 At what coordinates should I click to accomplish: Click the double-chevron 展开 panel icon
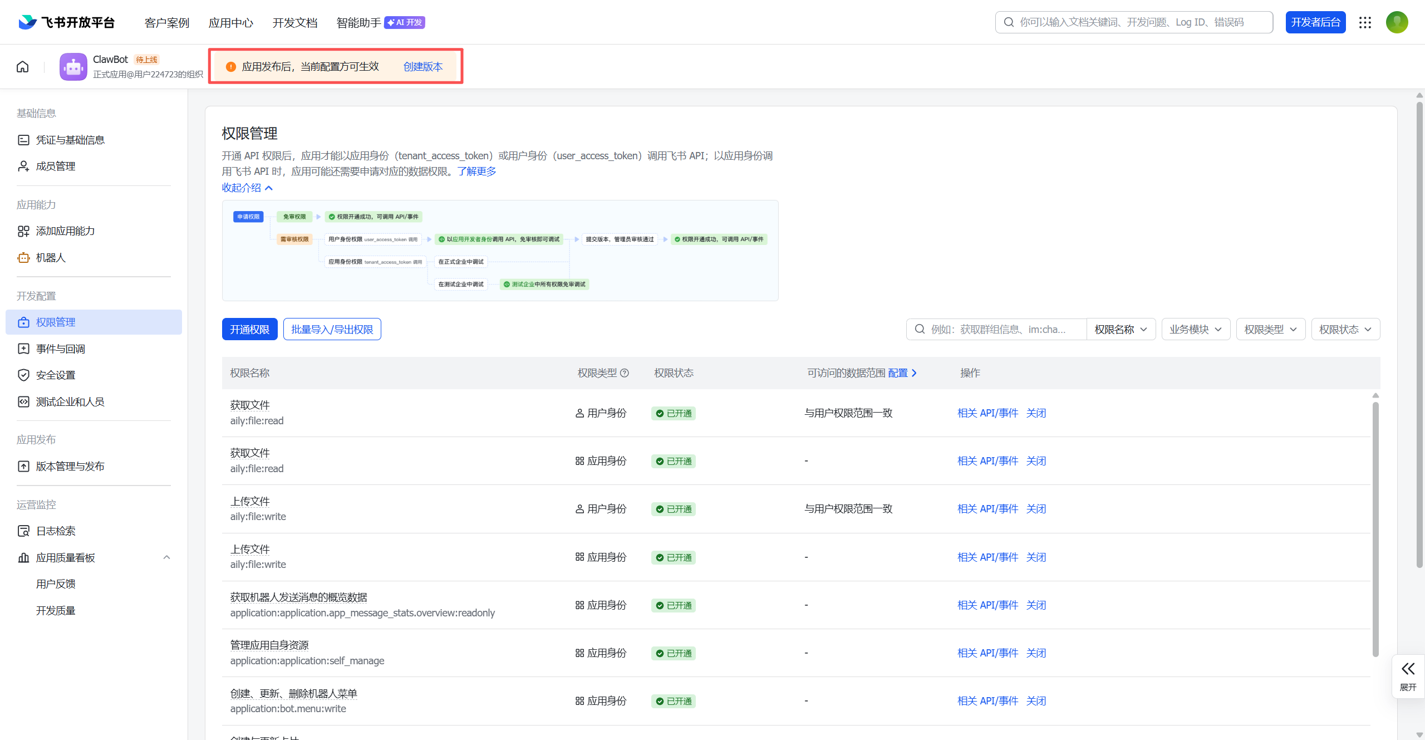click(1408, 670)
